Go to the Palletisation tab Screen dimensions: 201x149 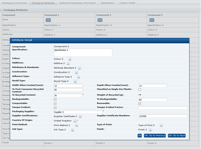click(108, 3)
